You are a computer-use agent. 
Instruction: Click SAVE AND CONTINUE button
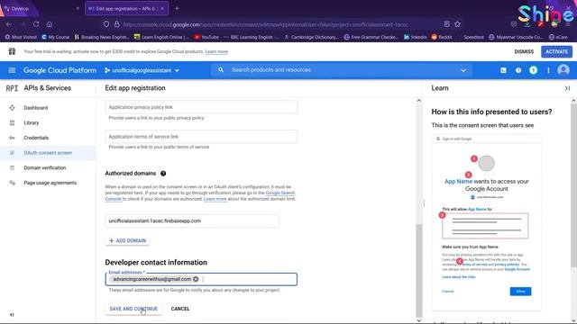[133, 309]
